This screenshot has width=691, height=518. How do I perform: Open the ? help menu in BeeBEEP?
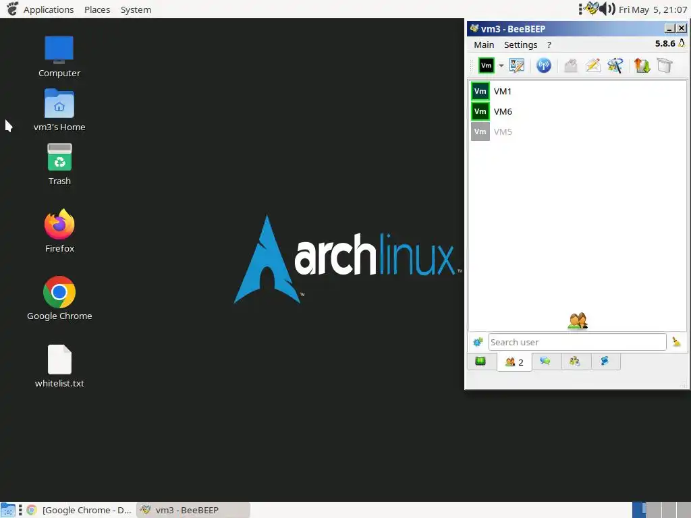coord(549,45)
